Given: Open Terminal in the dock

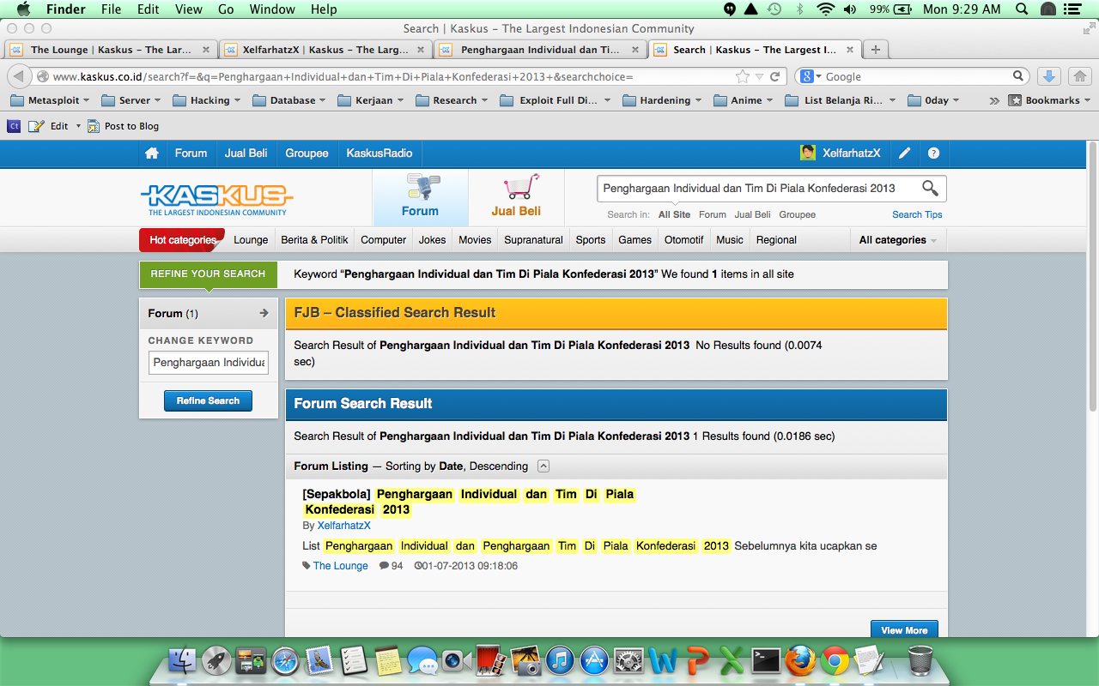Looking at the screenshot, I should click(765, 660).
